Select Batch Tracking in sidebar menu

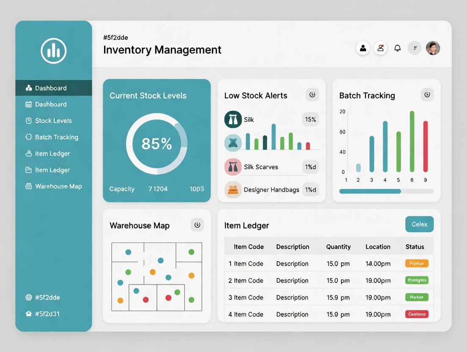56,137
